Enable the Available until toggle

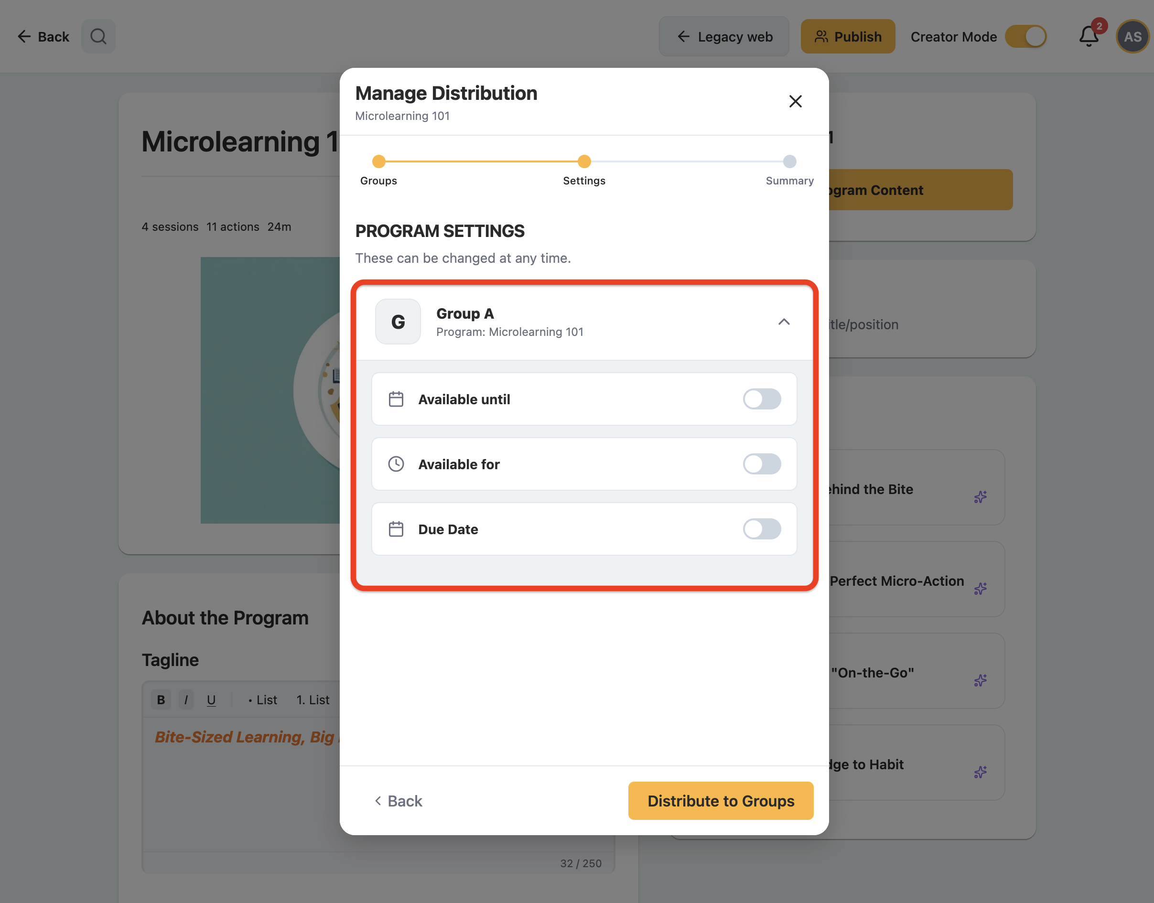[x=762, y=399]
